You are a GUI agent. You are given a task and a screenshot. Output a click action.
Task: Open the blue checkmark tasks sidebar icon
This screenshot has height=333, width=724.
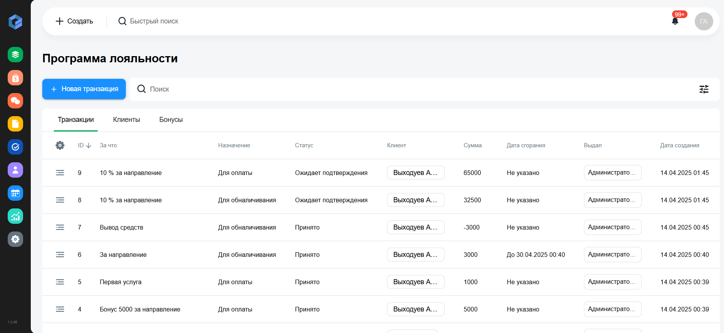15,147
